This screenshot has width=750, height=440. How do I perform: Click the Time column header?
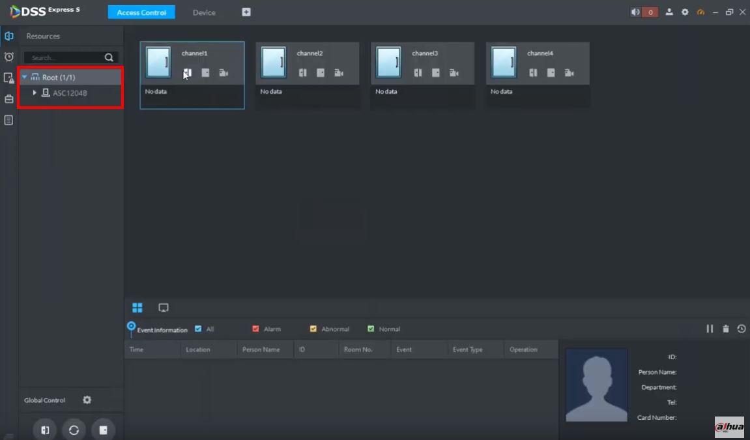[x=152, y=349]
